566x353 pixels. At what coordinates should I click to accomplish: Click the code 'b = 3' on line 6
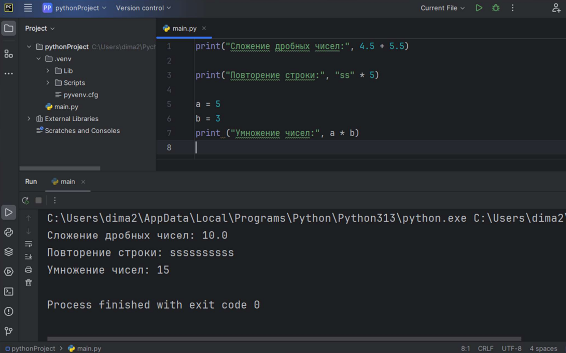208,119
